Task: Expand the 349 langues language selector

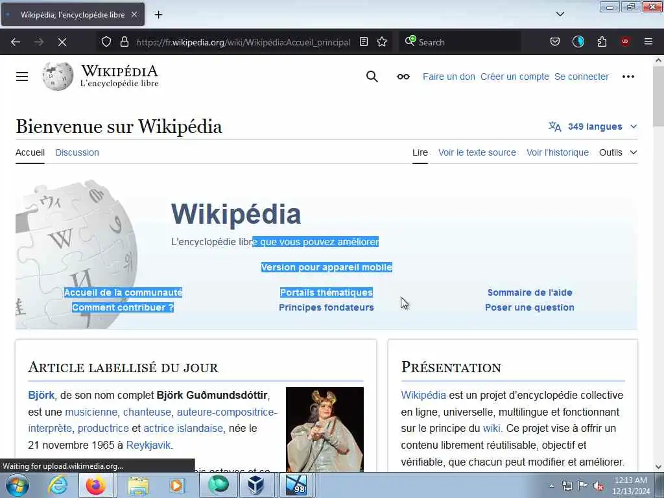Action: click(x=593, y=126)
